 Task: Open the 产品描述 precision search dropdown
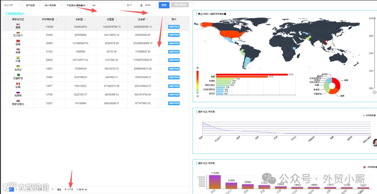pos(77,5)
